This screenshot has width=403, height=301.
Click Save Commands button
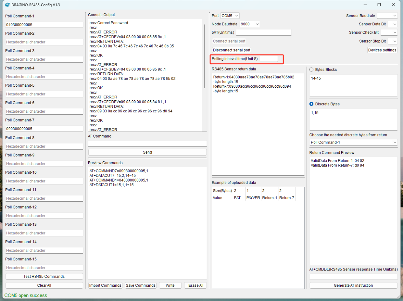point(141,285)
